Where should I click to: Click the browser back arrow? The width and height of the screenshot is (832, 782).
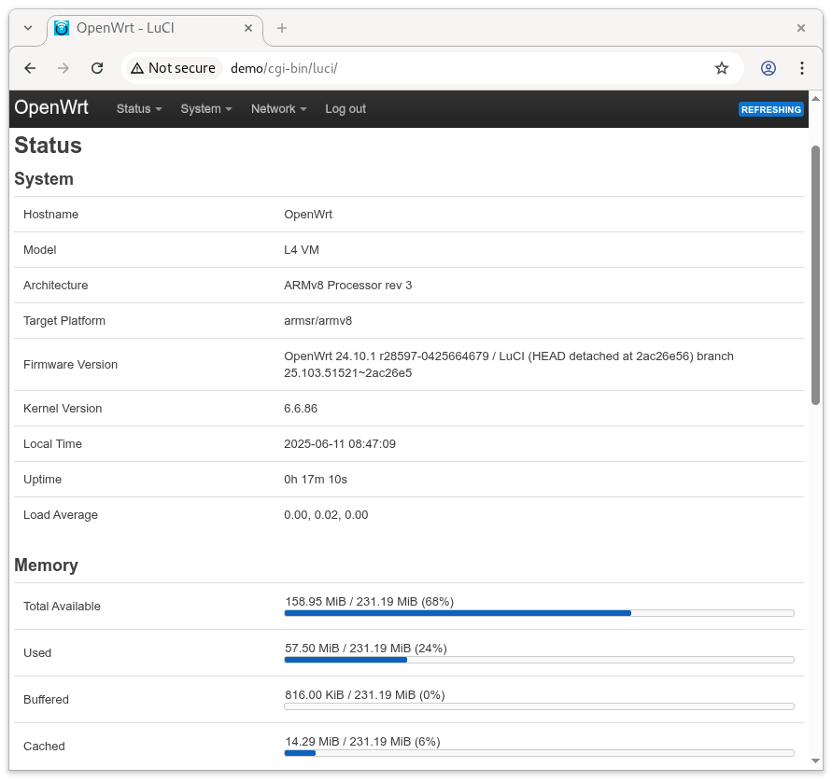[30, 68]
